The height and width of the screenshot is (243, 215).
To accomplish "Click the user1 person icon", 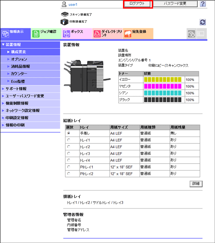I will [x=64, y=4].
